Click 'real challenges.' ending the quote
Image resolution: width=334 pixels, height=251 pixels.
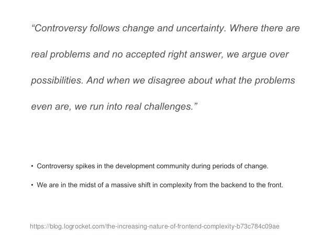pyautogui.click(x=159, y=106)
